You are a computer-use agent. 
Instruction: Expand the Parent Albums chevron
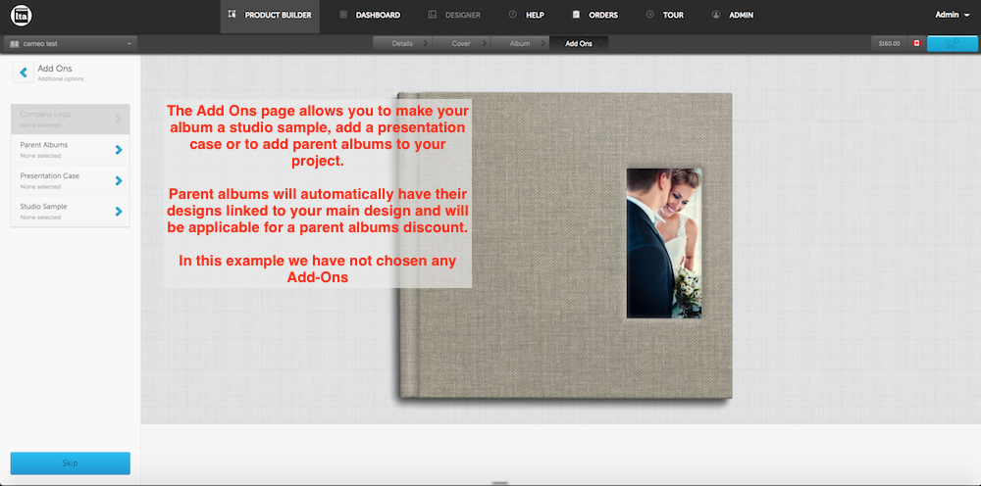pos(119,150)
